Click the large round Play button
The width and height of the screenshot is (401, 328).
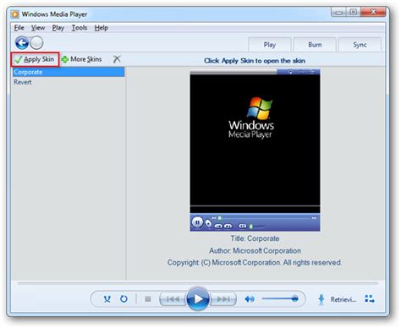[x=198, y=298]
